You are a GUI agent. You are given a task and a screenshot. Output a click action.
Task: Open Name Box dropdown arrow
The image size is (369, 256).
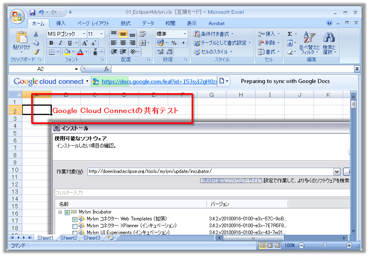click(x=76, y=69)
